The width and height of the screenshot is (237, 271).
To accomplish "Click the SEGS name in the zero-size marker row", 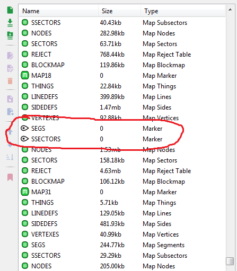I will click(38, 129).
